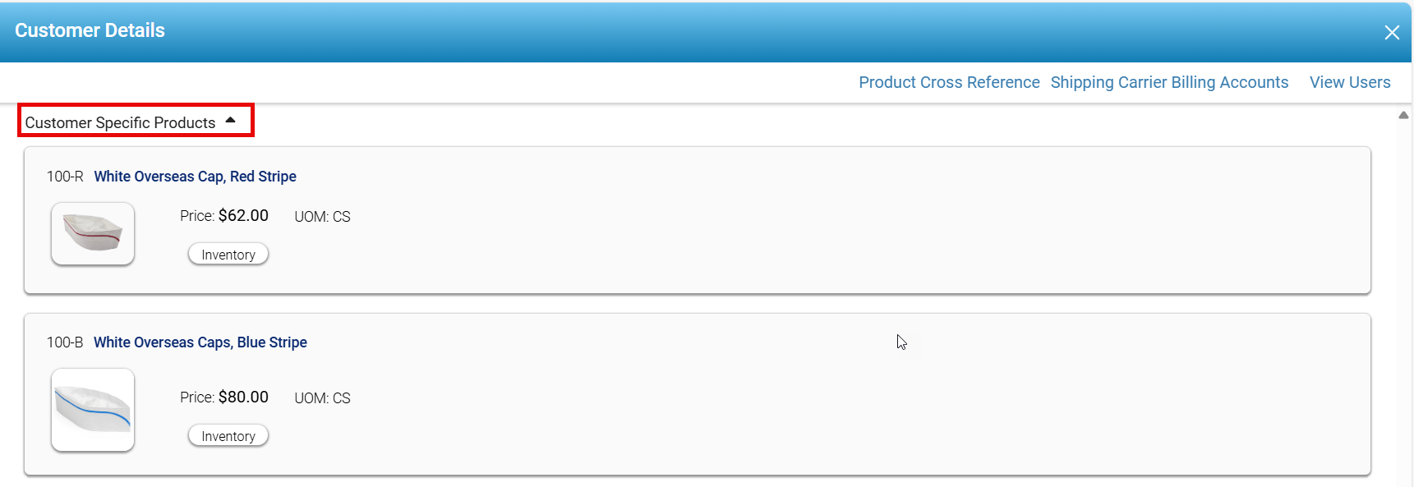Open Shipping Carrier Billing Accounts

click(x=1169, y=82)
